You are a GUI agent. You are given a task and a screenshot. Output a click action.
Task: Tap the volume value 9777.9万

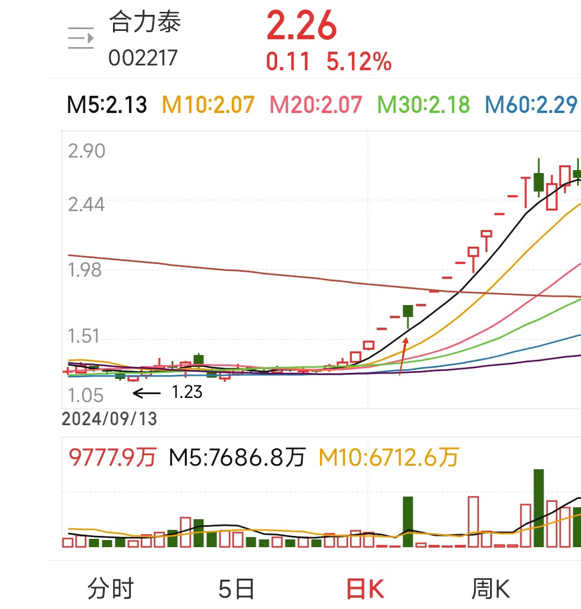coord(112,457)
